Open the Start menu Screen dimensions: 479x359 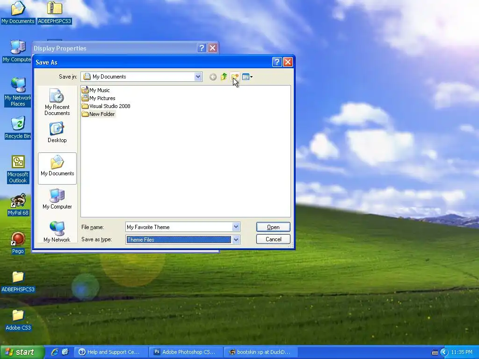[x=22, y=352]
